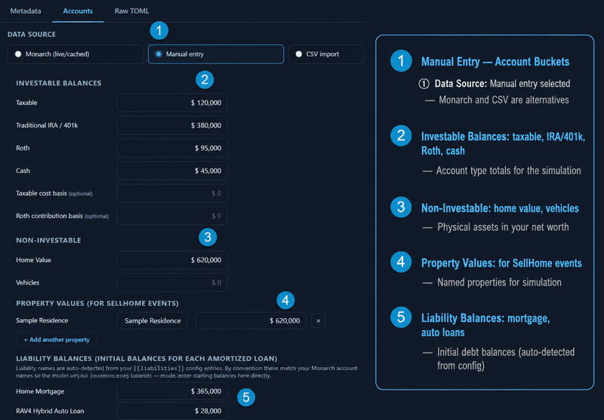
Task: Click the Home Mortgage balance input field
Action: (x=172, y=391)
